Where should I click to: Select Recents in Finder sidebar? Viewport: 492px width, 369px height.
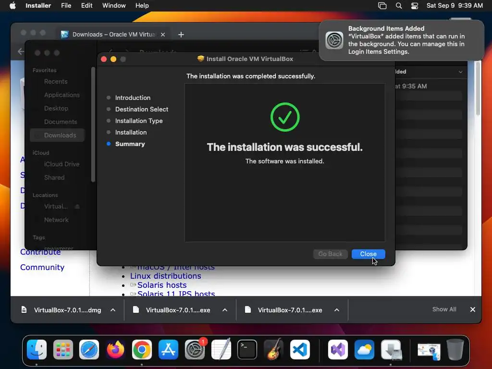[56, 82]
